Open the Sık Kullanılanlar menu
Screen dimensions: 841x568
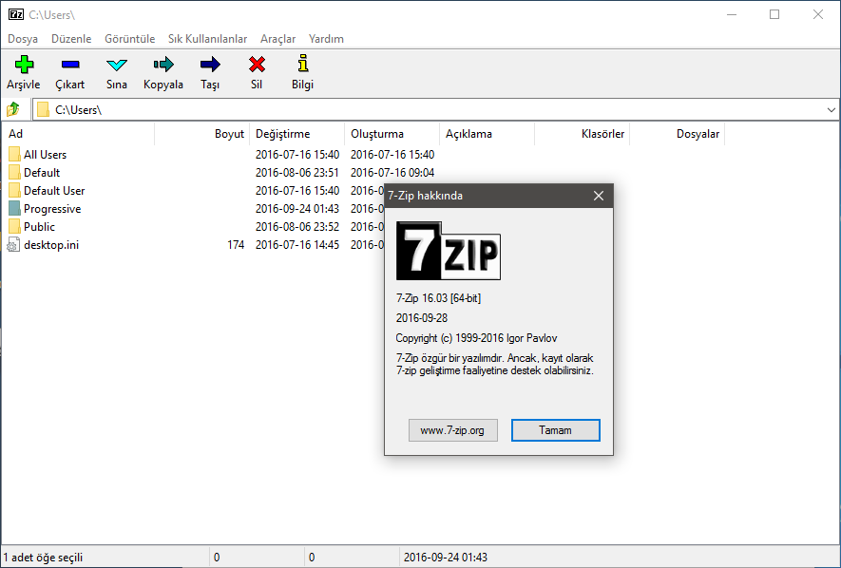pos(207,39)
